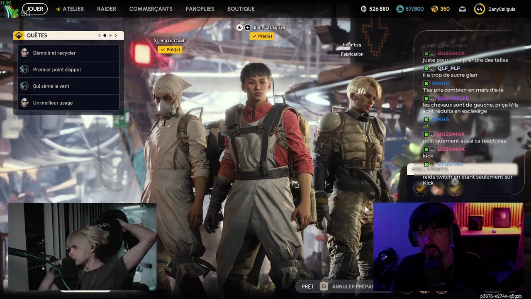Click the yellow striped currency icon beside 350
Screen dimensions: 531x299
[435, 9]
